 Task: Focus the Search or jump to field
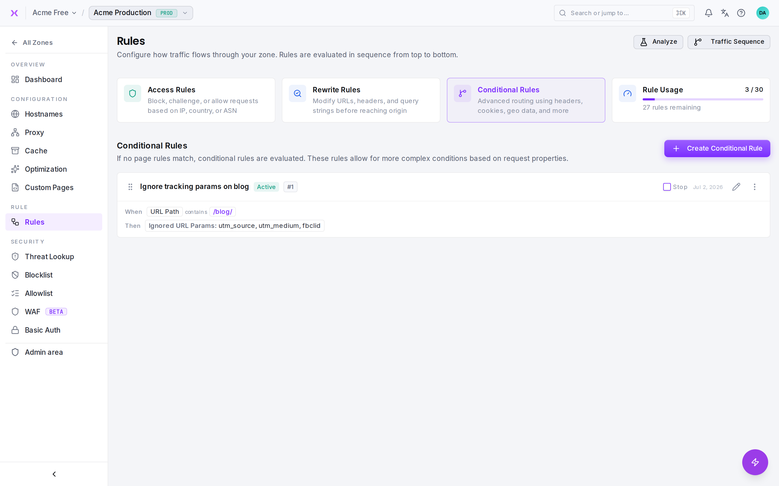624,13
